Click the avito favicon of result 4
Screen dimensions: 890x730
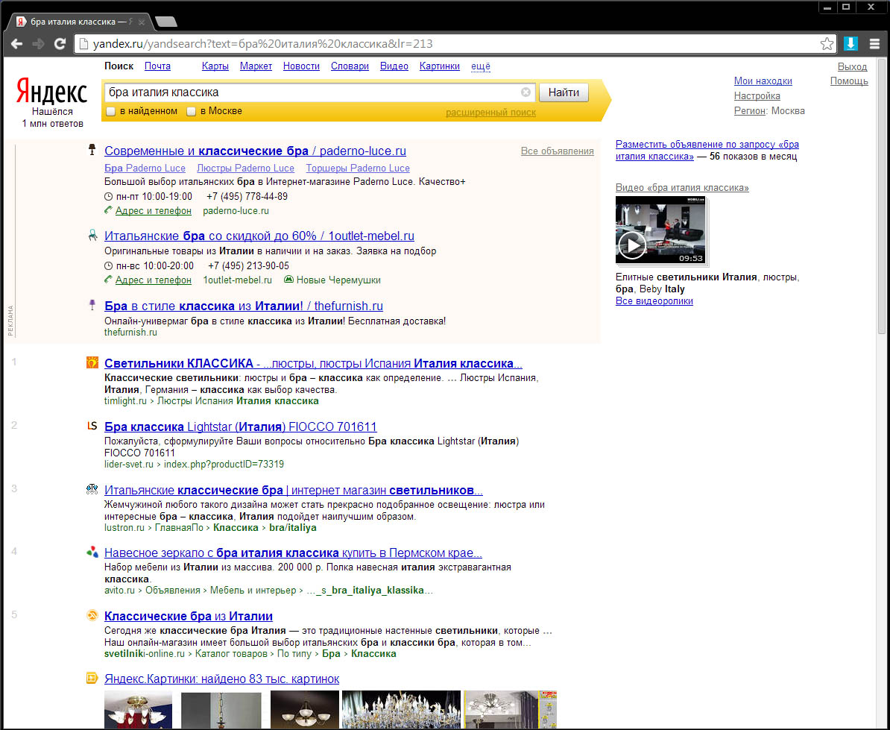tap(92, 552)
